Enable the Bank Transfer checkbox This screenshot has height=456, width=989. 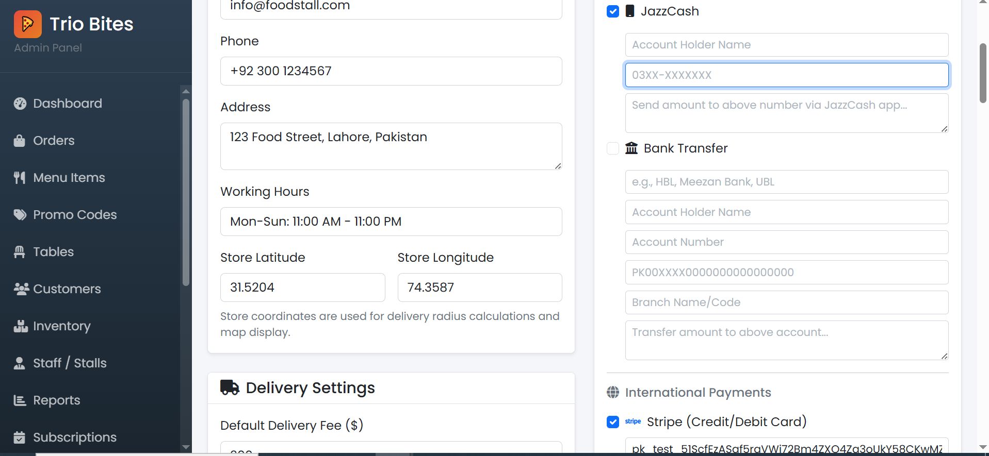point(613,148)
